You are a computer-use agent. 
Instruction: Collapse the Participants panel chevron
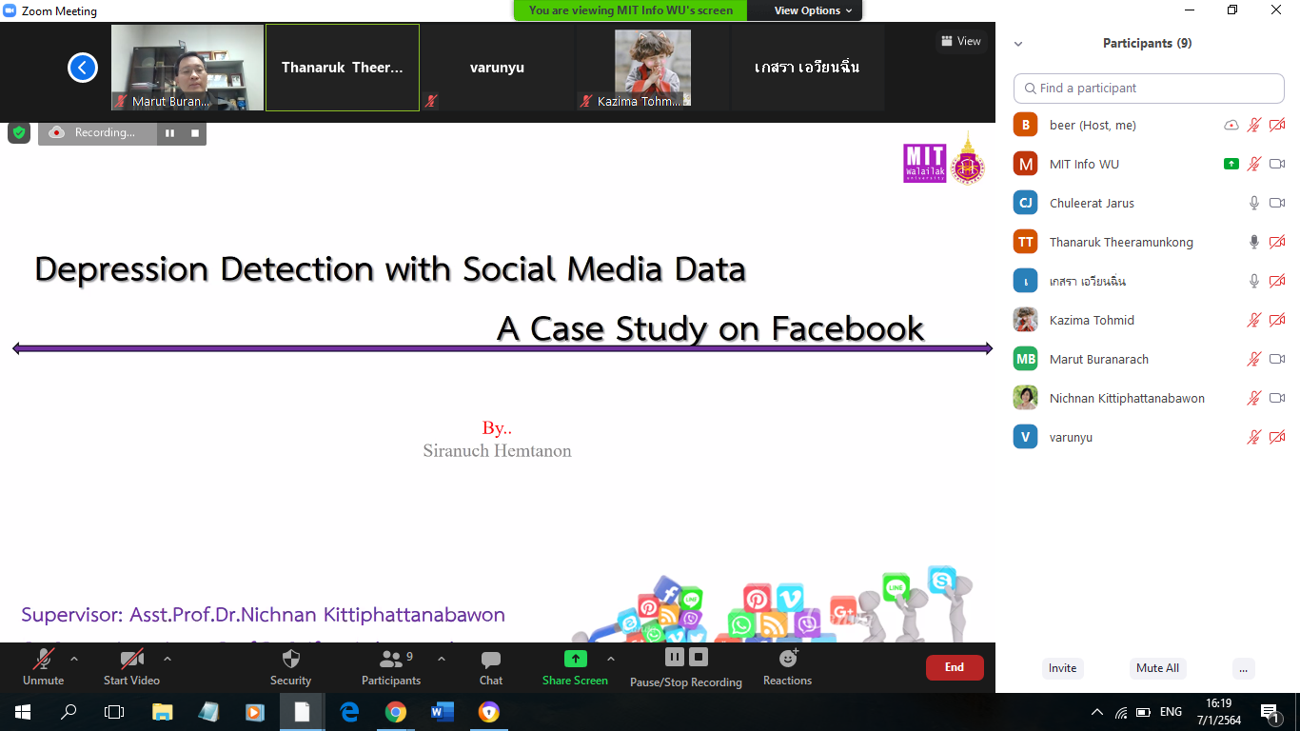tap(1018, 44)
